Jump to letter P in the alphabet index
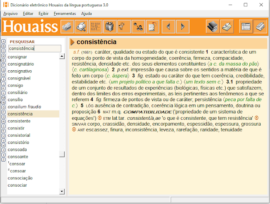The image size is (270, 204). [x=3, y=112]
